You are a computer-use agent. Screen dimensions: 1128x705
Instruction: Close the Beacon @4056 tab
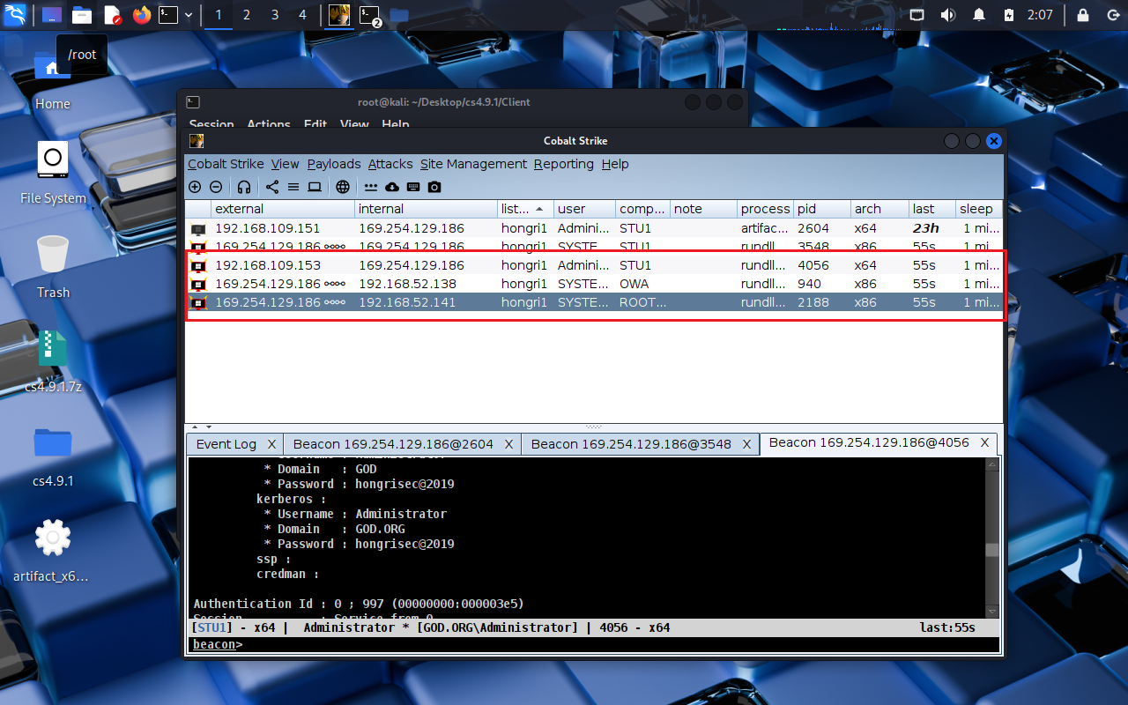point(985,443)
